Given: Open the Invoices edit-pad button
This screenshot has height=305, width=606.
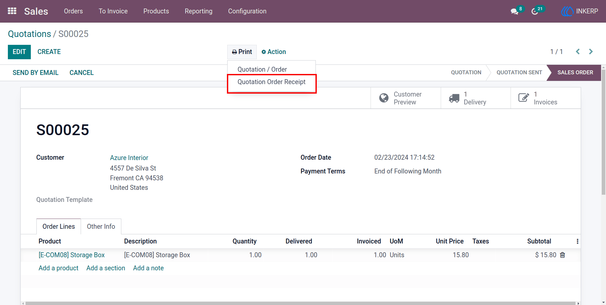Looking at the screenshot, I should click(546, 98).
